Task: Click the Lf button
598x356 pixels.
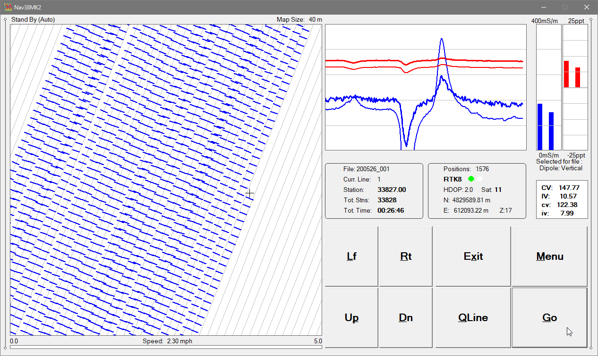Action: 351,256
